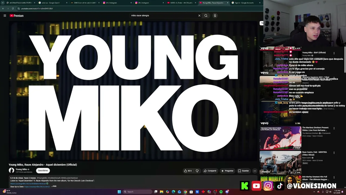Expand the description with ...más

point(54,186)
